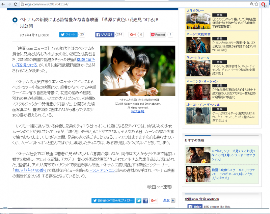The image size is (270, 214).
Task: Save the article with the Pocket button
Action: pos(158,34)
